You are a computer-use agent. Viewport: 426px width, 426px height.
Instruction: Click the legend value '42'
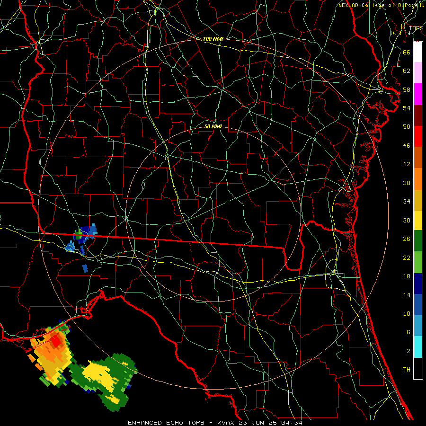(407, 164)
